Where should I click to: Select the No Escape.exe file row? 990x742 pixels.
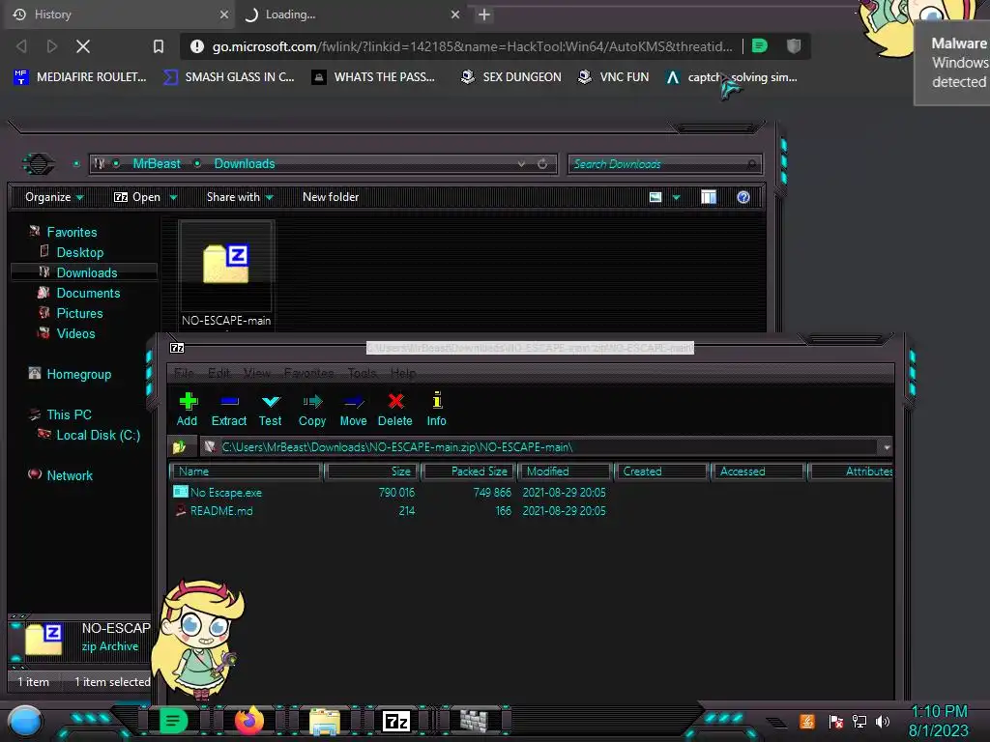click(531, 492)
